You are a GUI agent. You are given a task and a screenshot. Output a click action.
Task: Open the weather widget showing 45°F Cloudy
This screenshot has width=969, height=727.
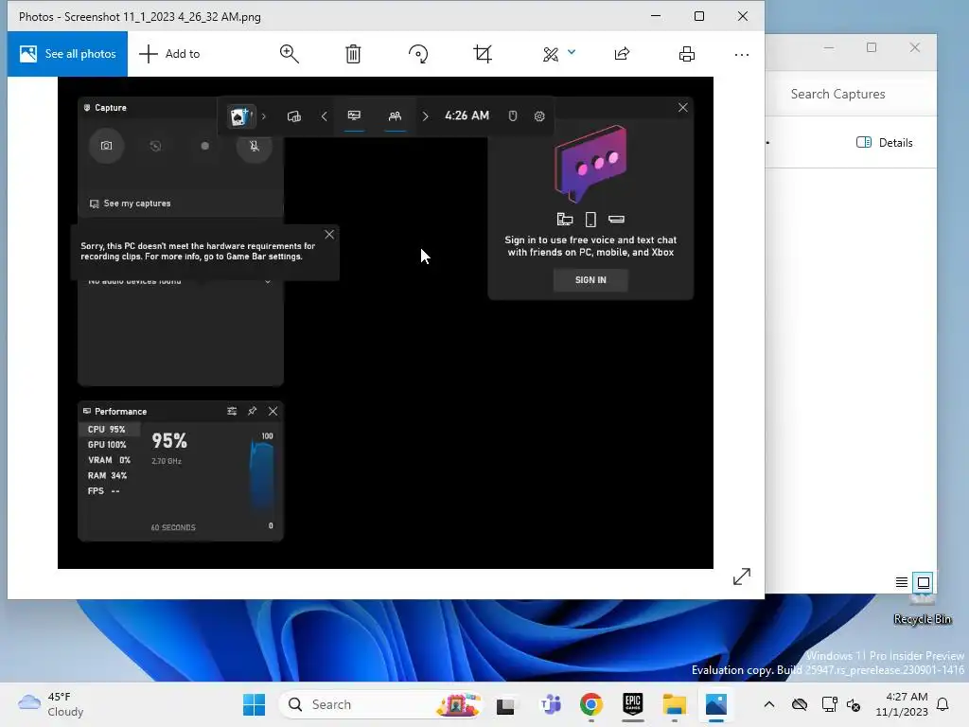tap(51, 704)
